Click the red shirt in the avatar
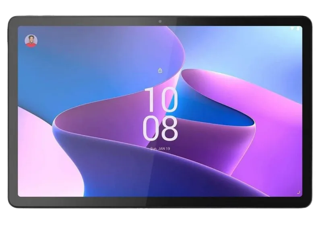Screen dimensions: 322x225 pyautogui.click(x=31, y=45)
